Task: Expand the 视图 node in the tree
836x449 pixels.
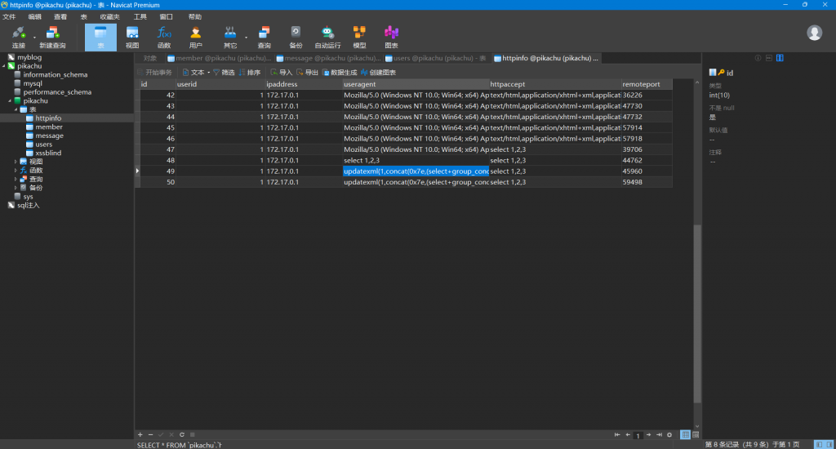Action: point(16,162)
